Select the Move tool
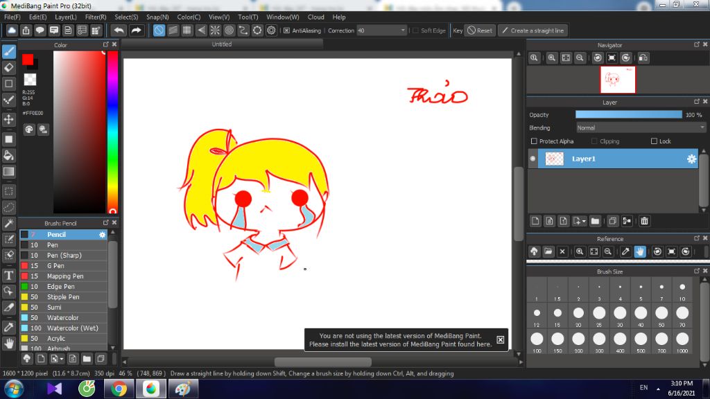The image size is (710, 399). 9,119
